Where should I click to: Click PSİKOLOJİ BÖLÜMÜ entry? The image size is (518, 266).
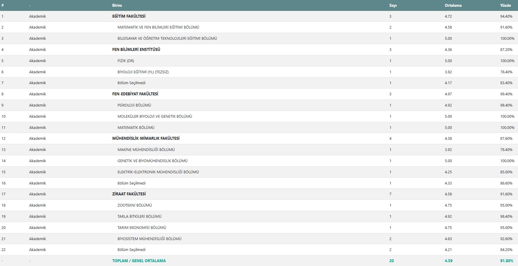click(134, 105)
